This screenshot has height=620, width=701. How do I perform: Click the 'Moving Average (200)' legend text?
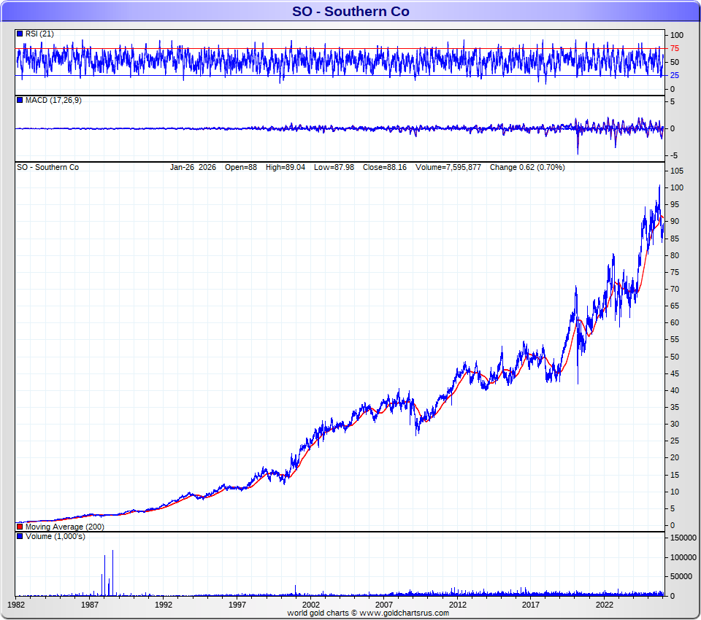(x=64, y=527)
